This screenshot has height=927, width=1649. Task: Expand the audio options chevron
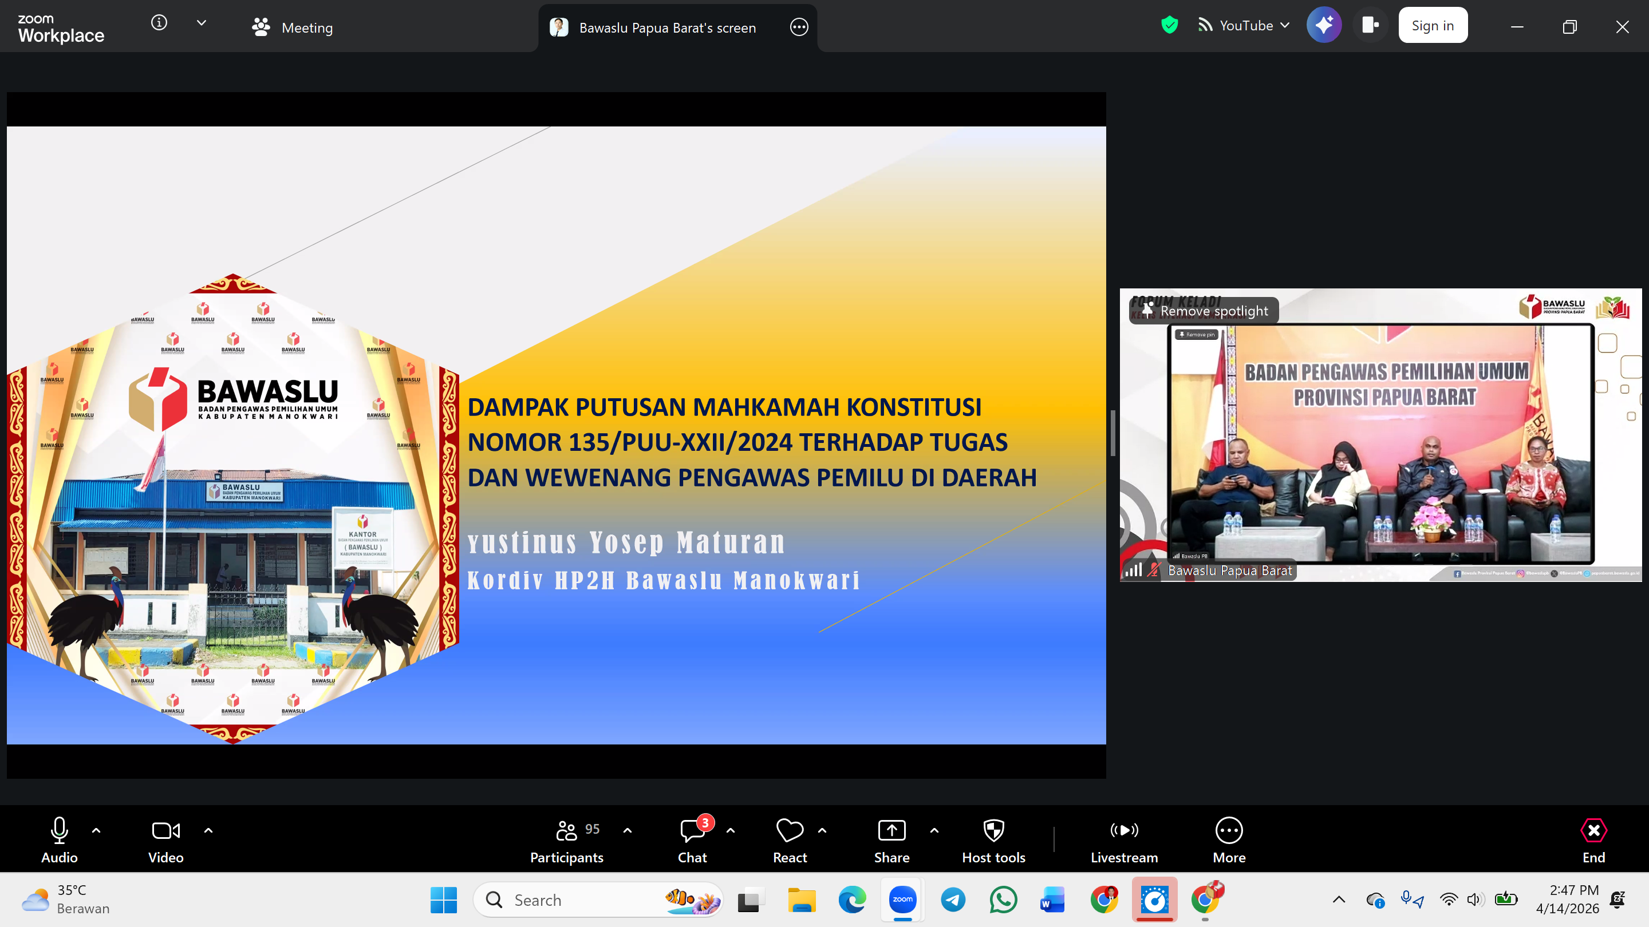pos(97,830)
